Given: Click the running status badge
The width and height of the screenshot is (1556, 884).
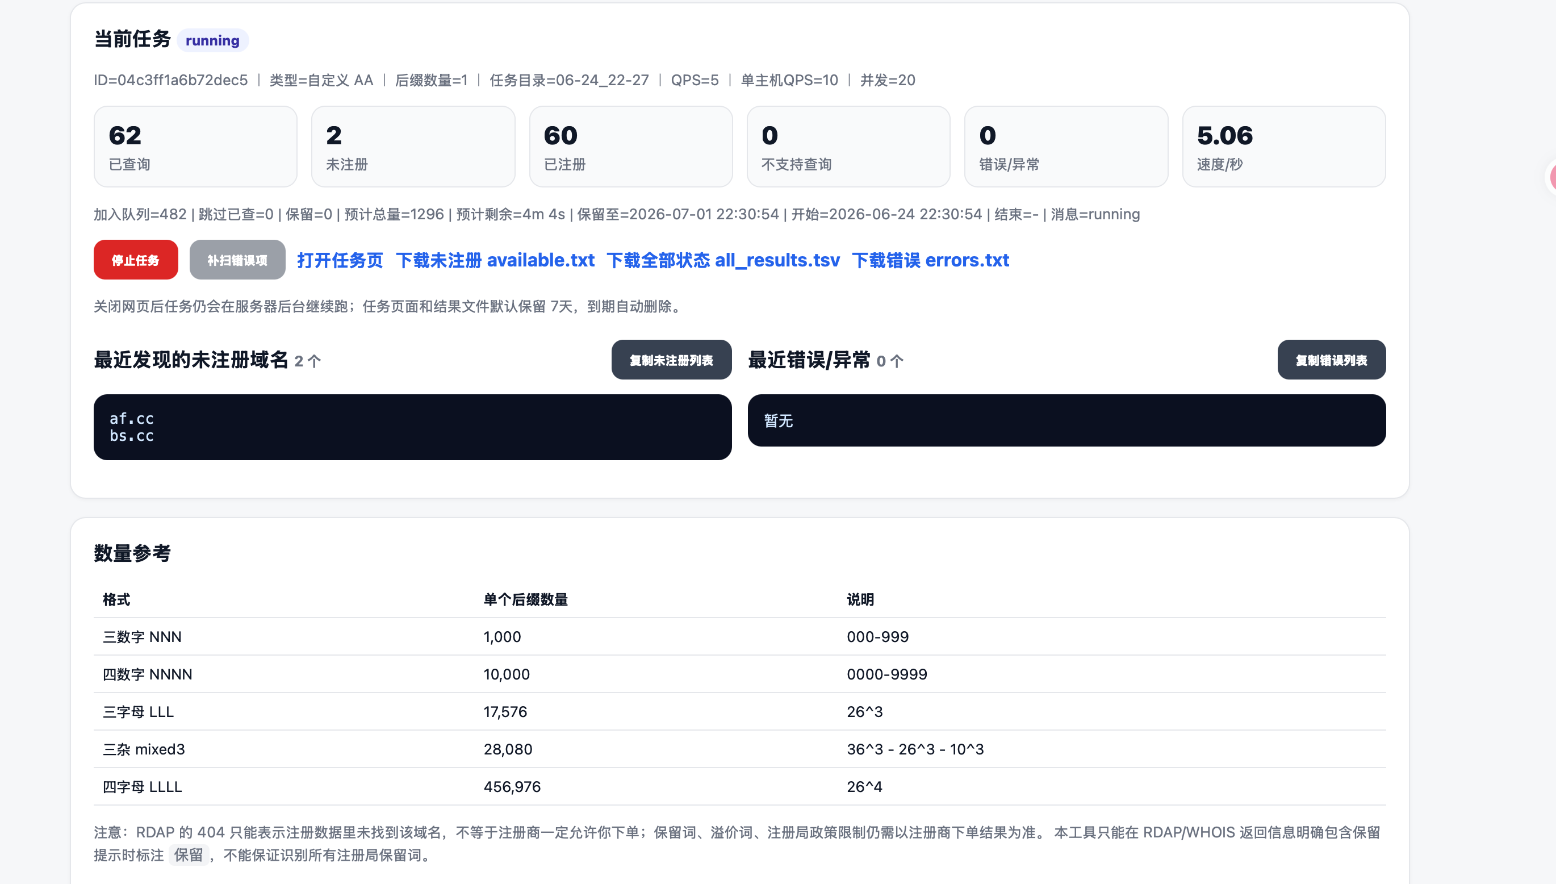Looking at the screenshot, I should 212,41.
